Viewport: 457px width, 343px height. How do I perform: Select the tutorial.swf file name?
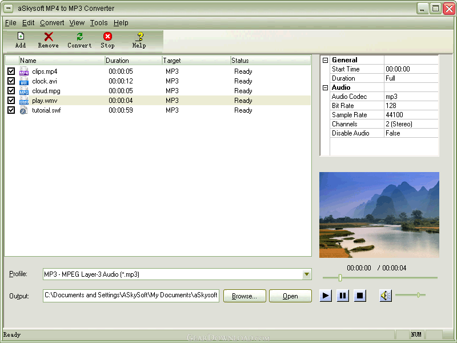tap(46, 110)
